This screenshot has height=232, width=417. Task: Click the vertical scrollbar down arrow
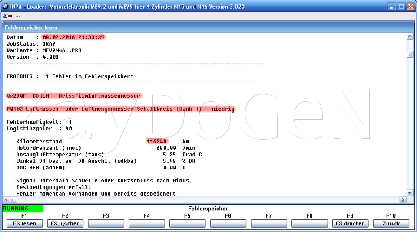coord(410,193)
